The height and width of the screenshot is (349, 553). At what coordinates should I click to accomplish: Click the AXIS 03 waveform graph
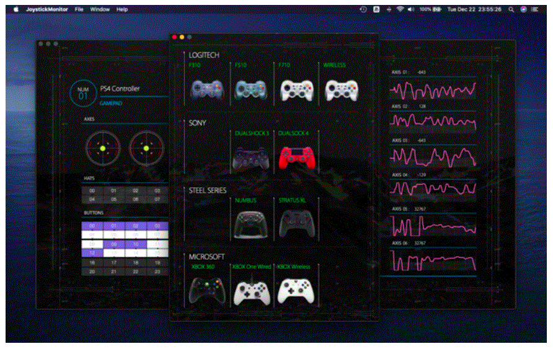(x=433, y=157)
